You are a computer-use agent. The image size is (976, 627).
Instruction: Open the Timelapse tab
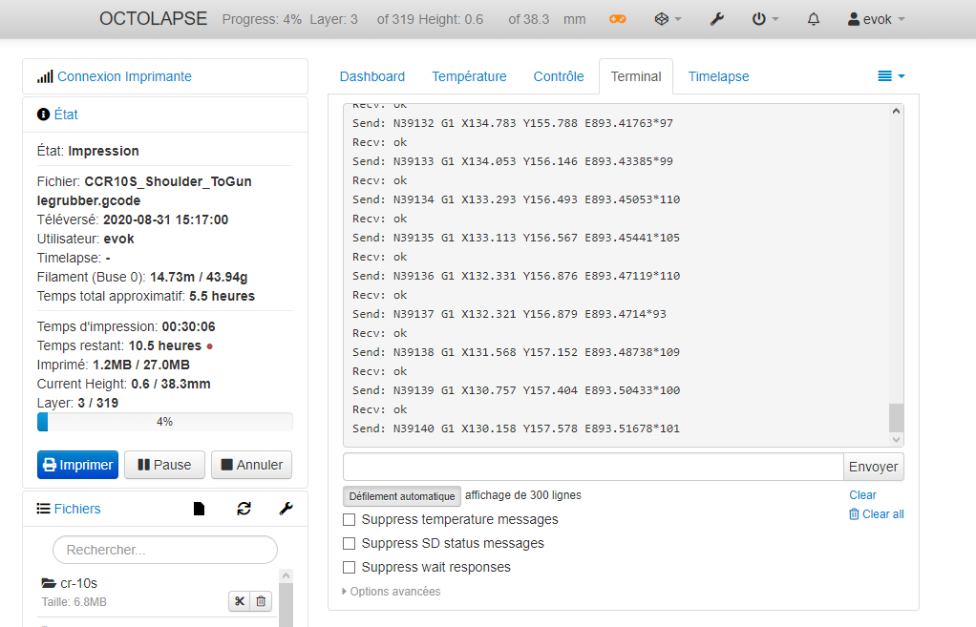(x=718, y=76)
